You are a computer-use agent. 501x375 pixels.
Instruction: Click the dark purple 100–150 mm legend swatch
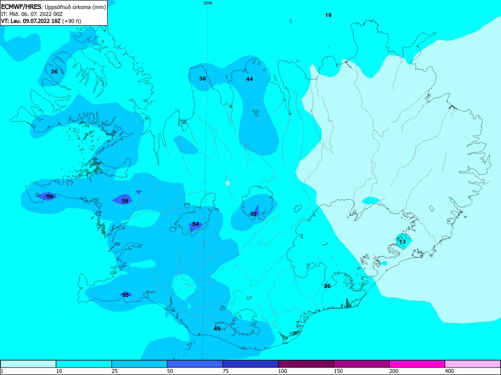pos(306,364)
